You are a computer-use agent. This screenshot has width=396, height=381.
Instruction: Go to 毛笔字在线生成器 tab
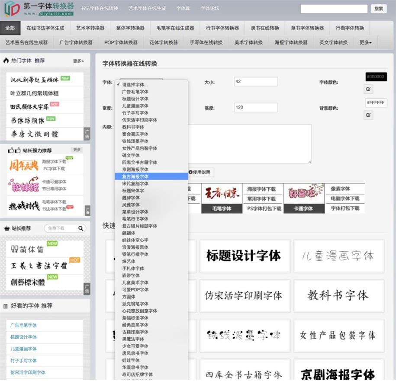pyautogui.click(x=175, y=28)
